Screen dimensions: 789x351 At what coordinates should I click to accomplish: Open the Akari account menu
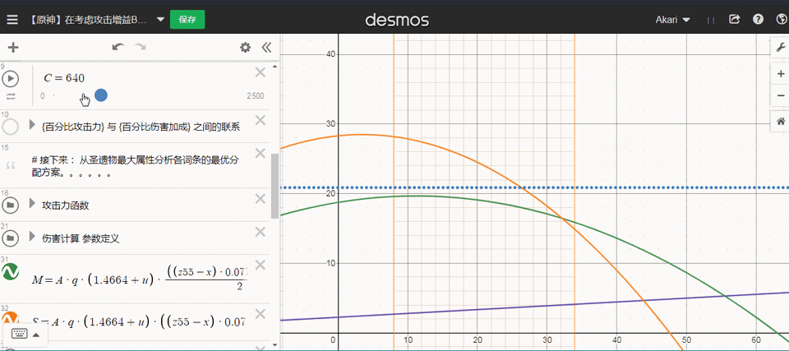673,20
